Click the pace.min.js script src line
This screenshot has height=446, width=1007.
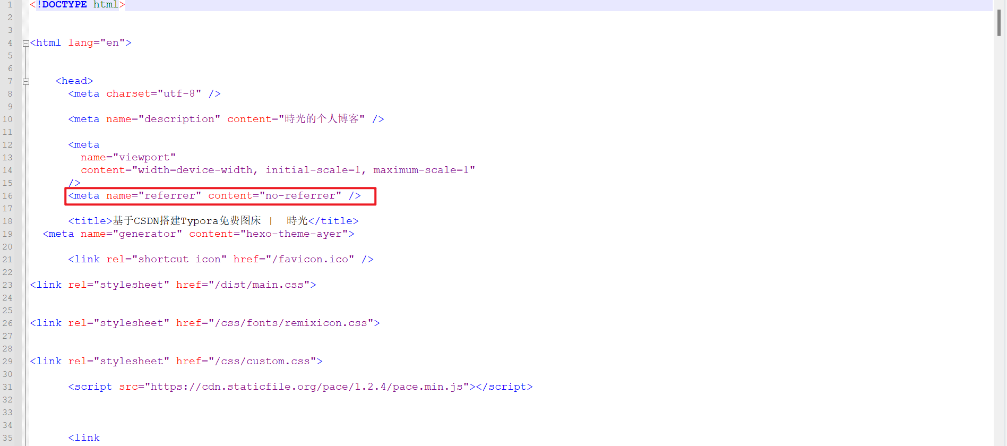point(300,387)
